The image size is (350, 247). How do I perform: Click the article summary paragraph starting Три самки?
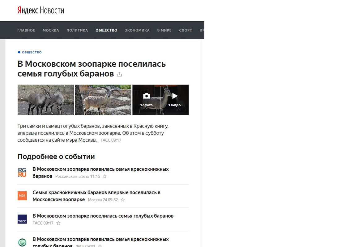point(93,133)
